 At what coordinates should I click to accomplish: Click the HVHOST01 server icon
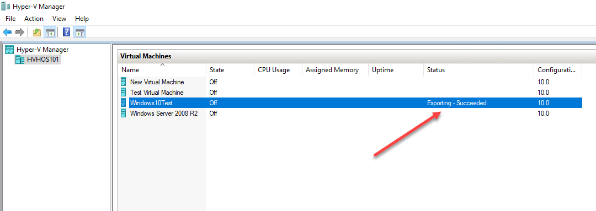pyautogui.click(x=20, y=59)
